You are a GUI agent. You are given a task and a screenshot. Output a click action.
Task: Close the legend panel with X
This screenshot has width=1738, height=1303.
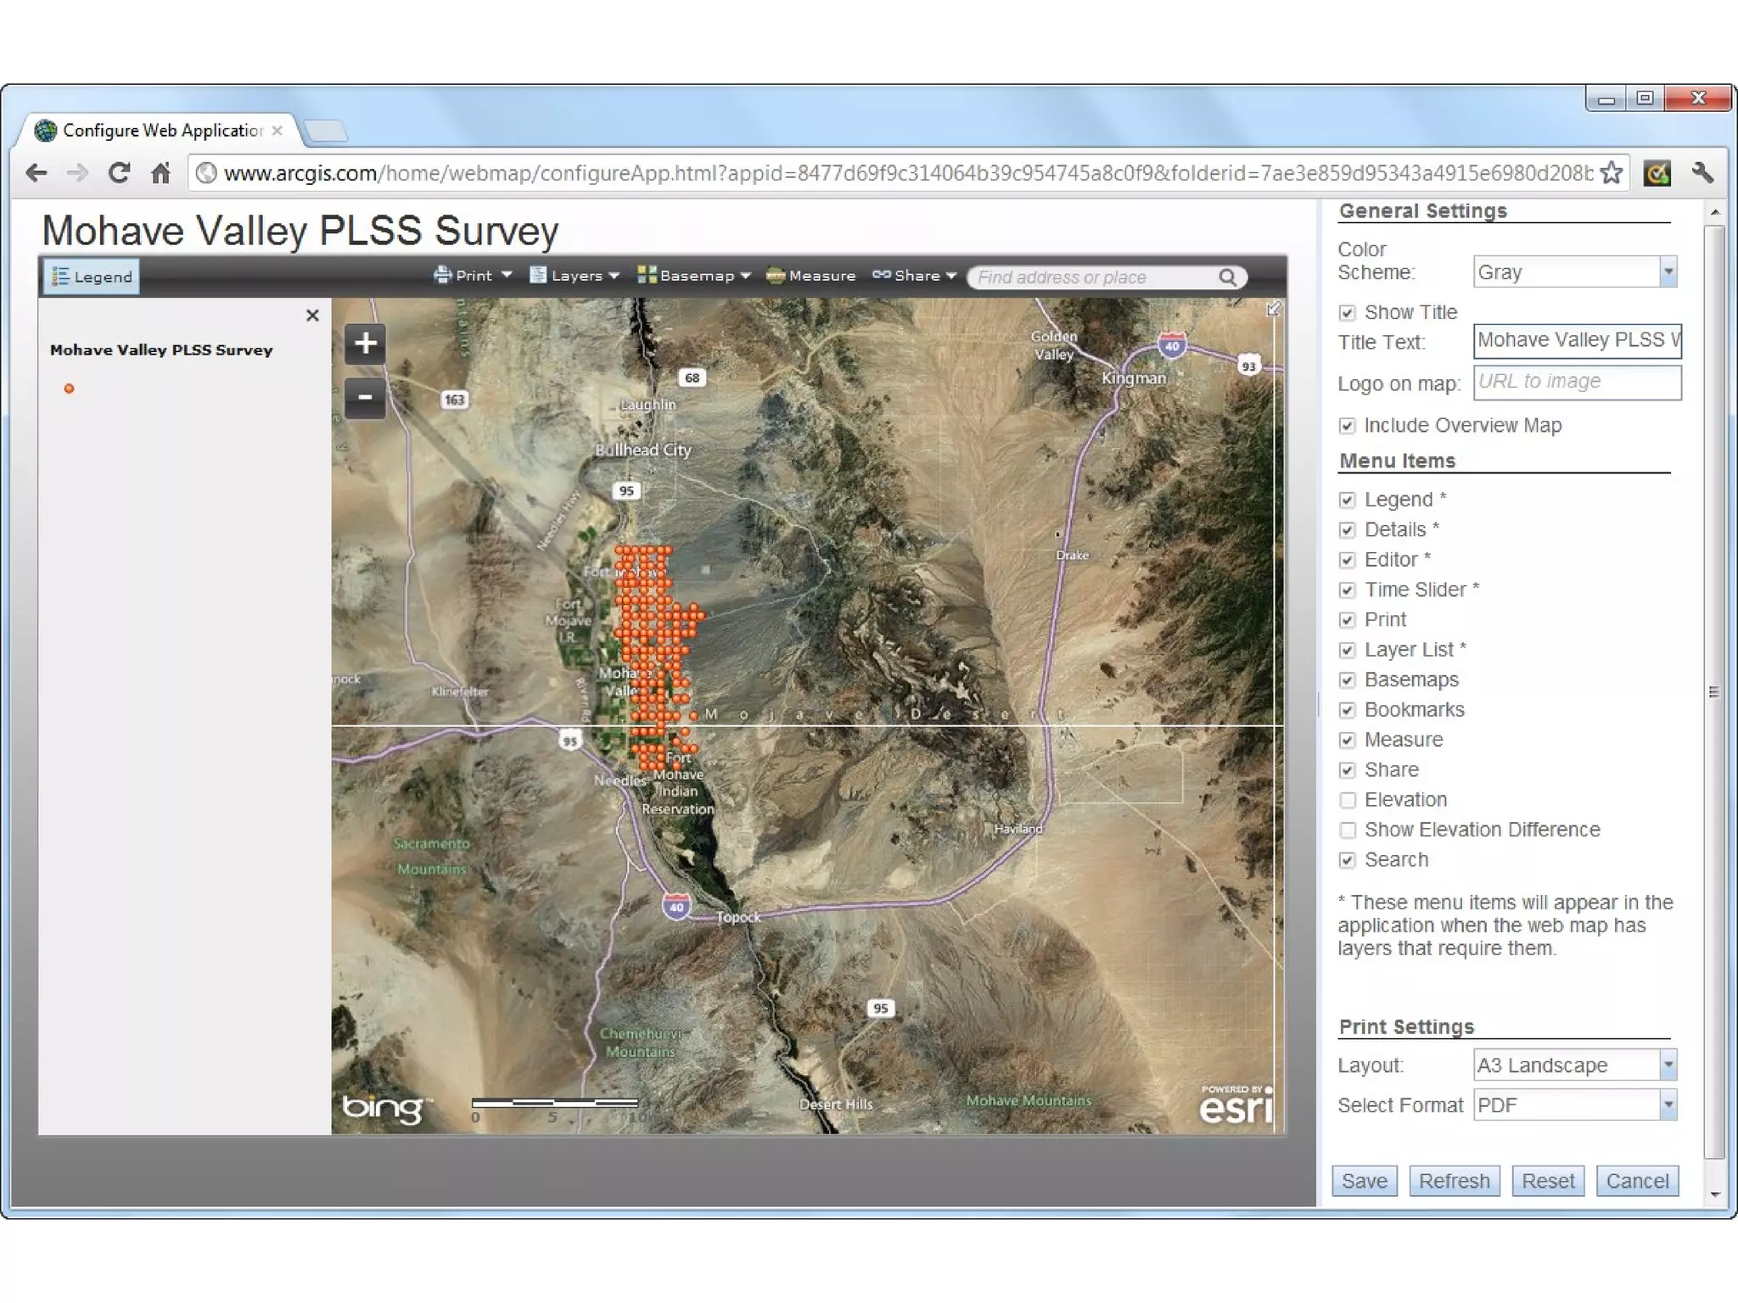click(312, 316)
